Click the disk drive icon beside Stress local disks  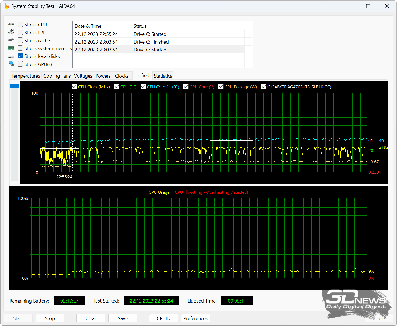click(x=11, y=57)
